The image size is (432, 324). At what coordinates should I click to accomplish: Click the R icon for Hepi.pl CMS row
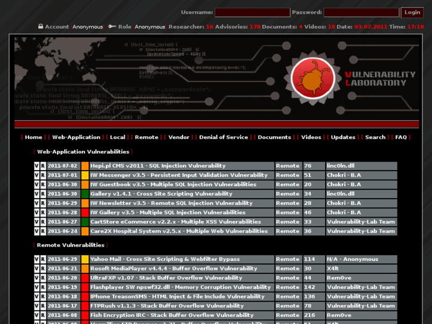tap(43, 166)
